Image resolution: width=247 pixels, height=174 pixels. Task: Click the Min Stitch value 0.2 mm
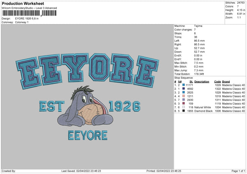[x=199, y=66]
